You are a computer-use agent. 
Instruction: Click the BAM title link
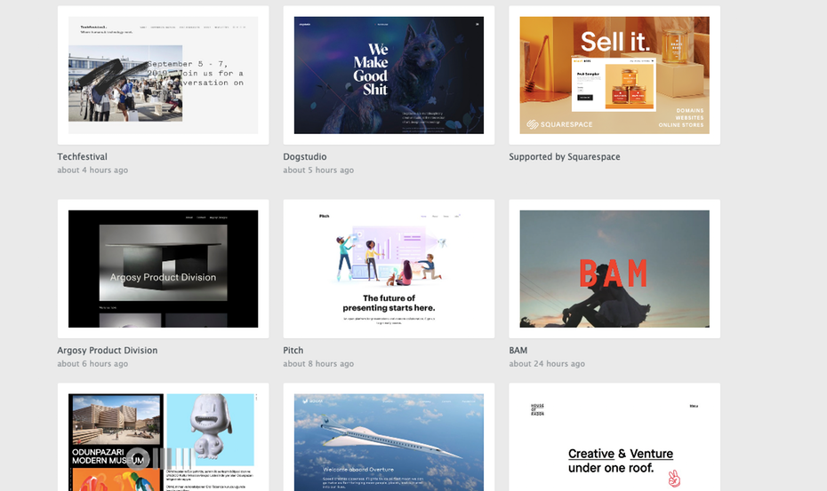pyautogui.click(x=518, y=351)
